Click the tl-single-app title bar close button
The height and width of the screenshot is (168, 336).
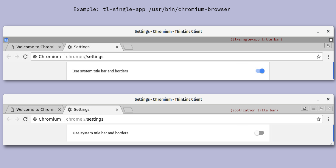coord(331,40)
